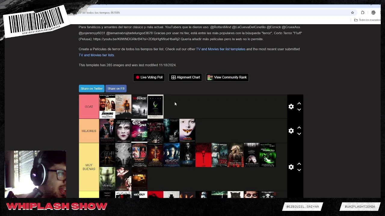Open the Alignment Chart
This screenshot has height=216, width=385.
pyautogui.click(x=185, y=77)
